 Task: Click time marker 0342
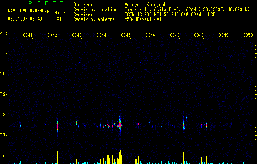point(52,35)
